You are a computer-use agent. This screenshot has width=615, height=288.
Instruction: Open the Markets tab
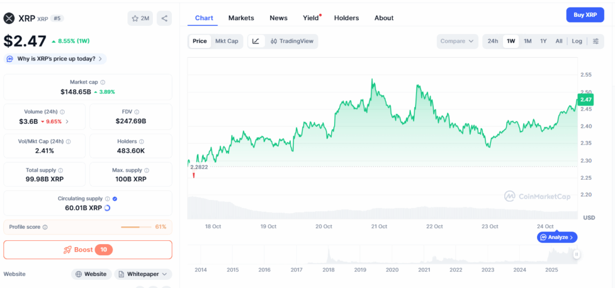[x=241, y=18]
